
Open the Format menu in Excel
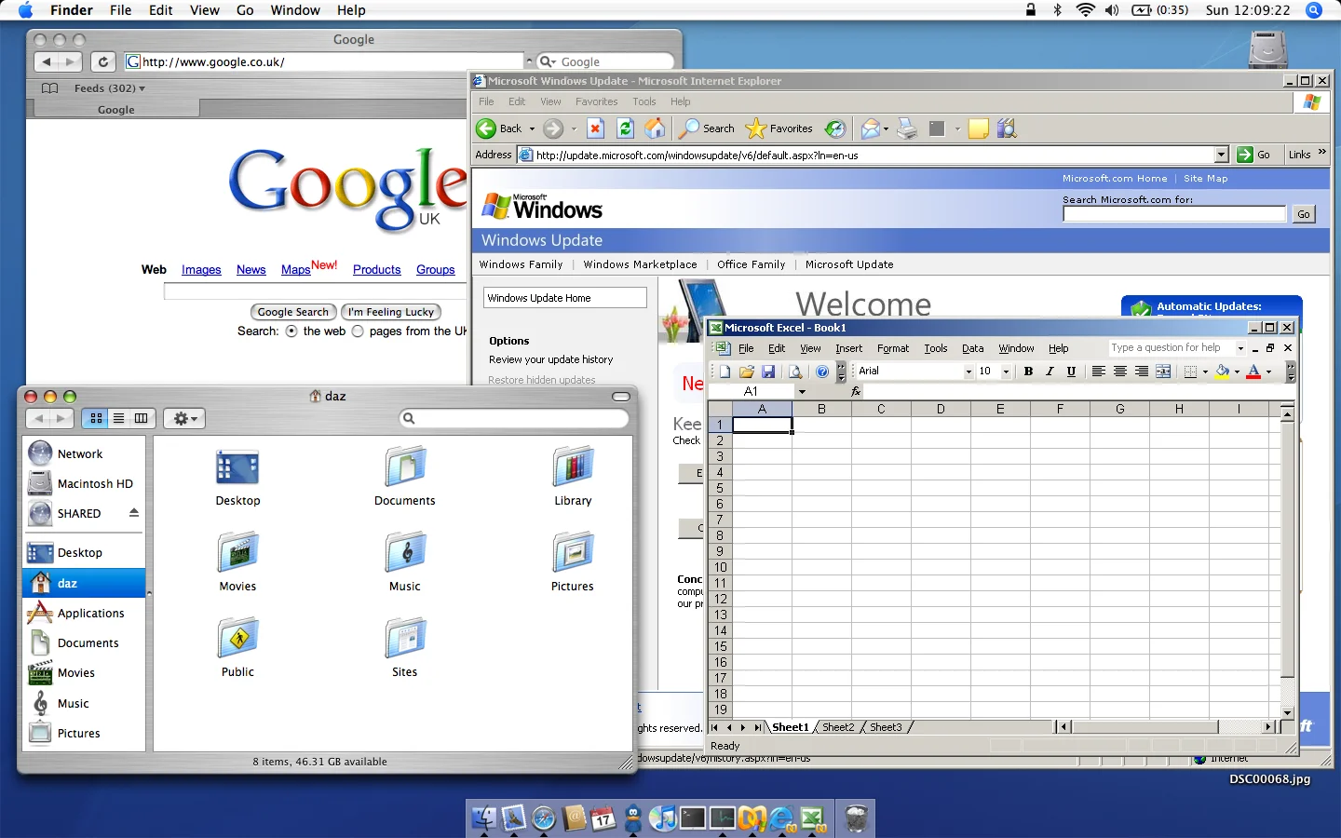[x=893, y=348]
